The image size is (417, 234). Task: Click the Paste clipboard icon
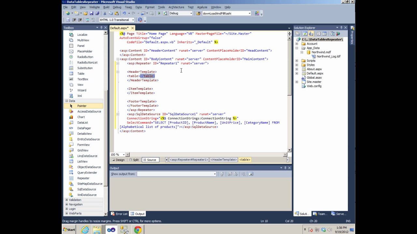tap(117, 13)
